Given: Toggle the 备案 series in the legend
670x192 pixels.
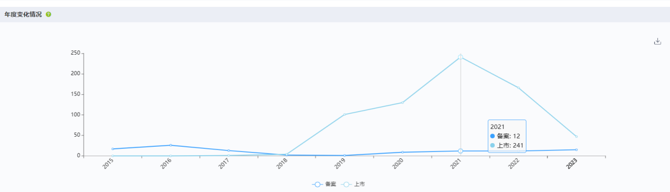Looking at the screenshot, I should [324, 184].
